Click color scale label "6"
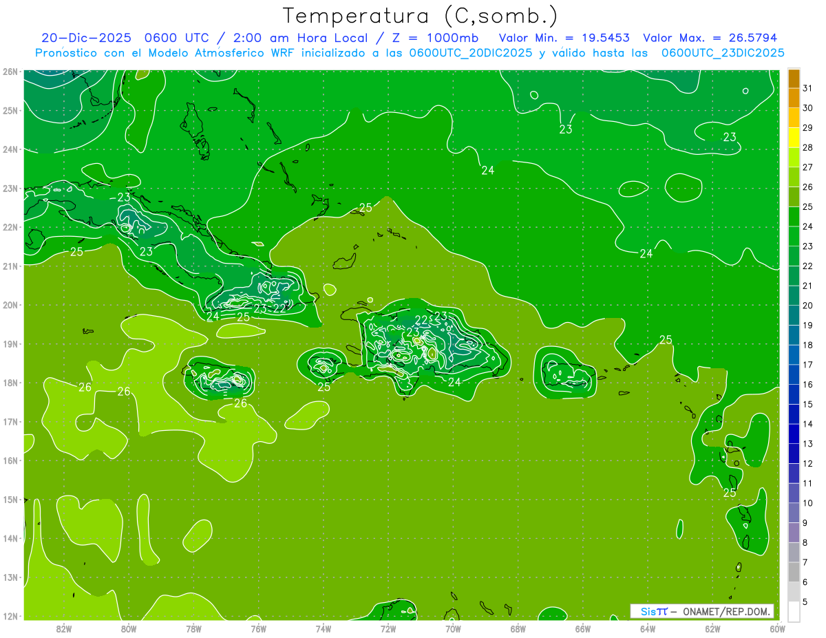826x638 pixels. [805, 582]
